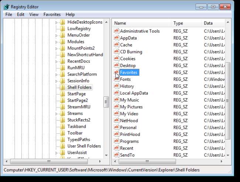The height and width of the screenshot is (182, 240).
Task: Expand the Streams key
Action: 56,114
